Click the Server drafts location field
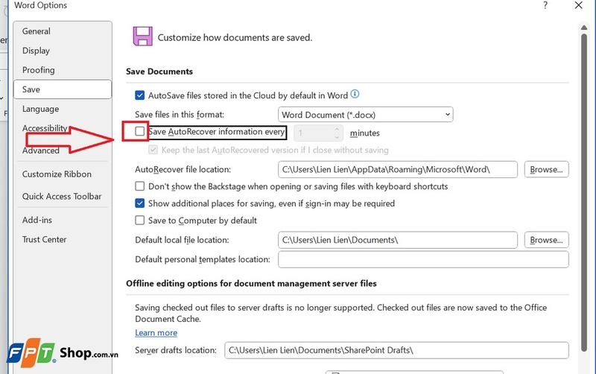Viewport: 596px width, 374px height. pos(396,350)
